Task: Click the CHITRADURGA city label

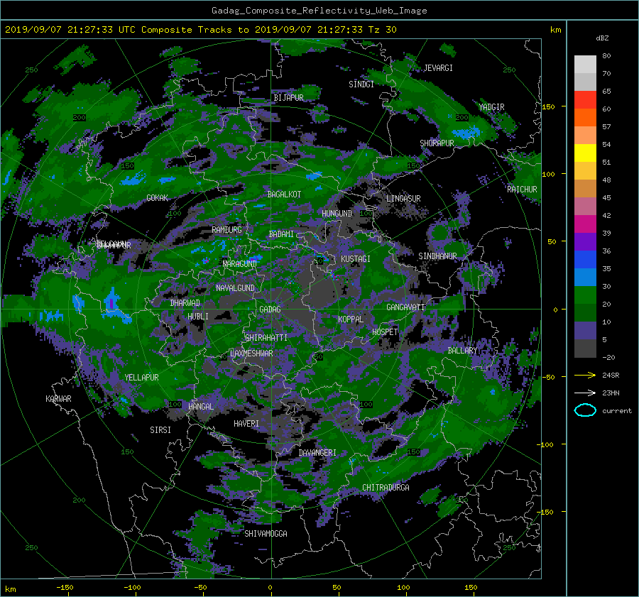Action: point(386,488)
